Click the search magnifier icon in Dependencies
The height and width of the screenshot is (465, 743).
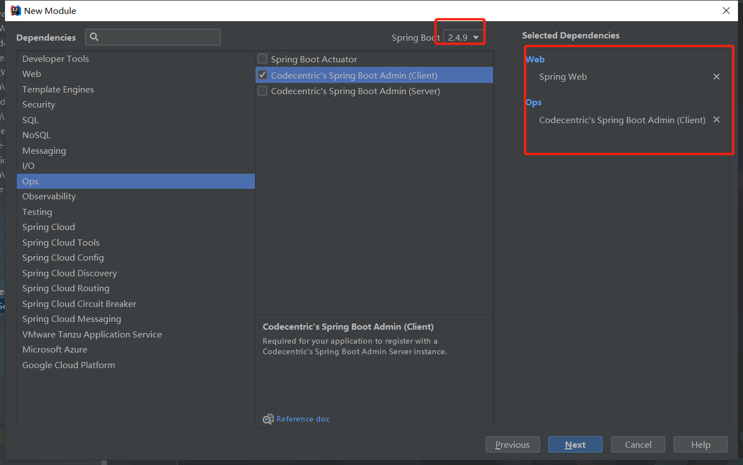click(94, 37)
